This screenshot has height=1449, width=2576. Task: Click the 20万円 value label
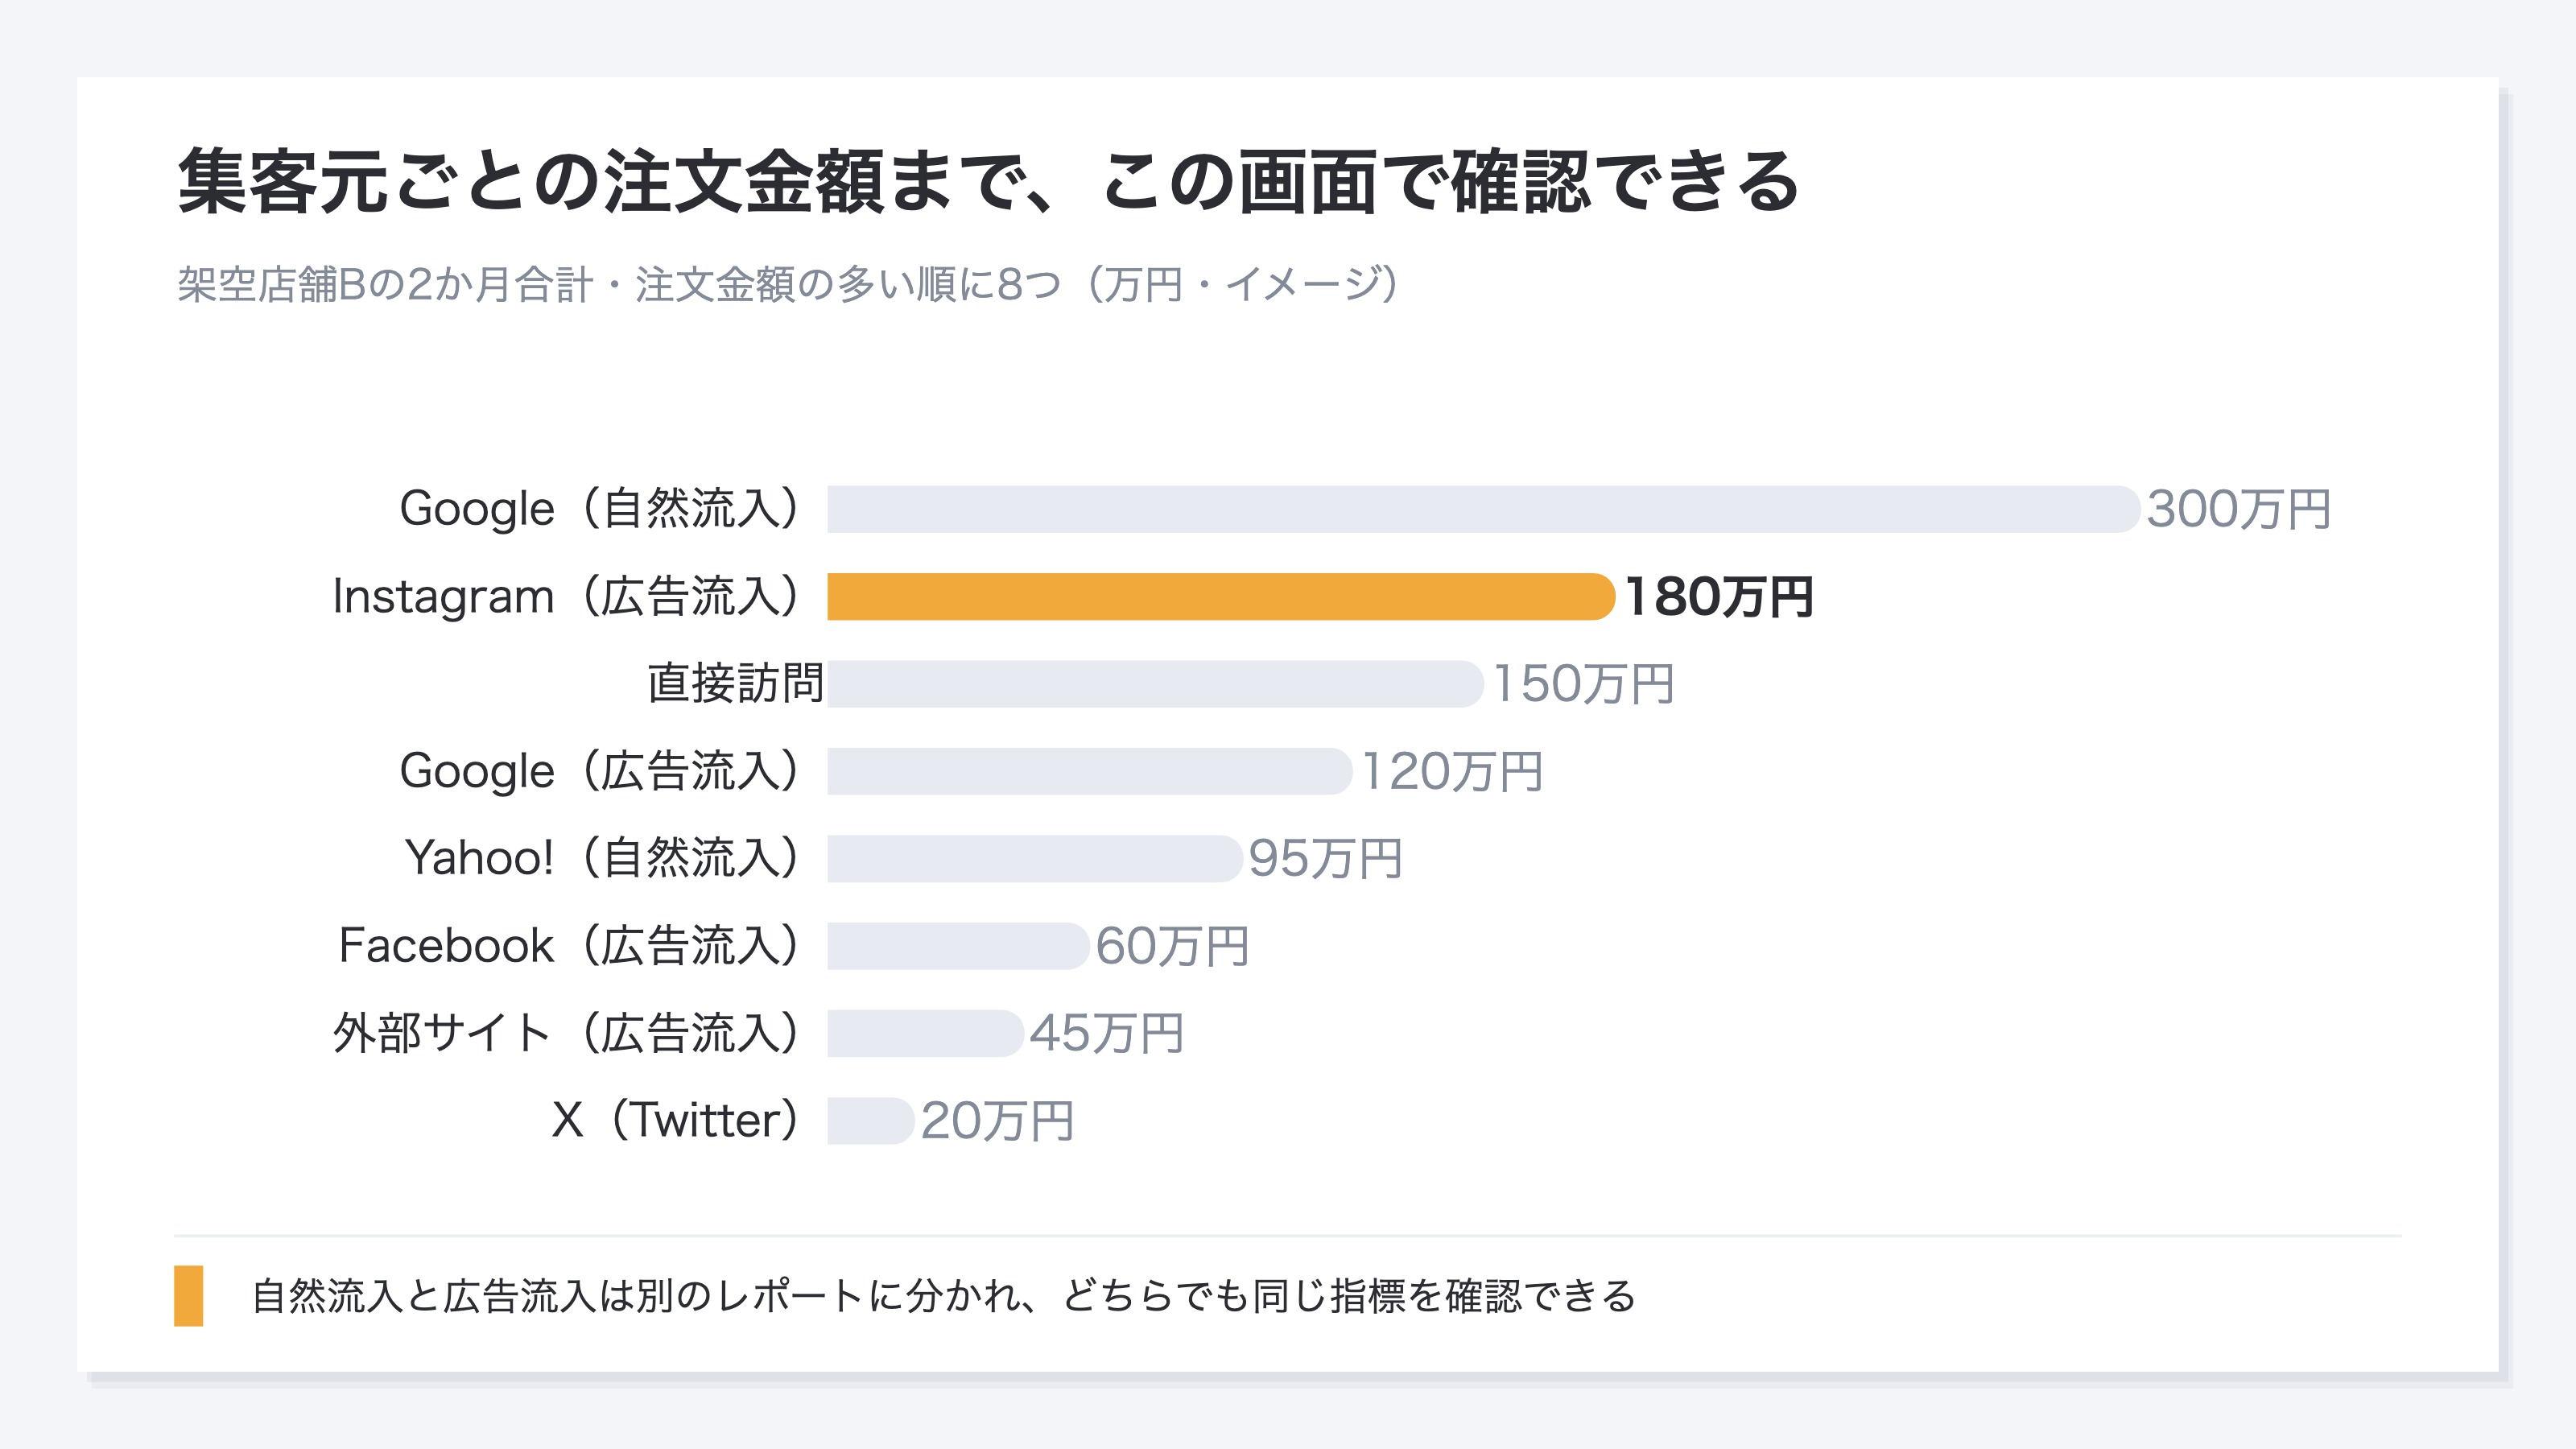(x=997, y=1121)
